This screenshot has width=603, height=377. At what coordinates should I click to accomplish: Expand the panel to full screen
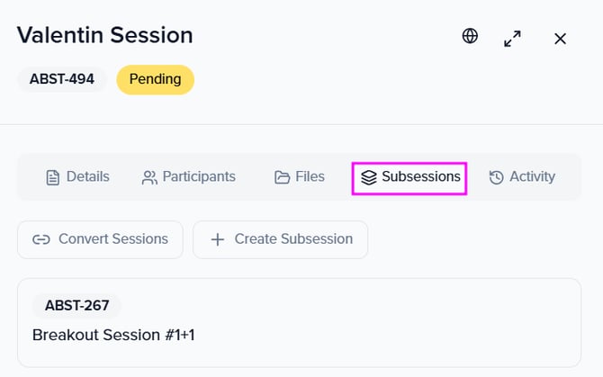click(x=512, y=38)
